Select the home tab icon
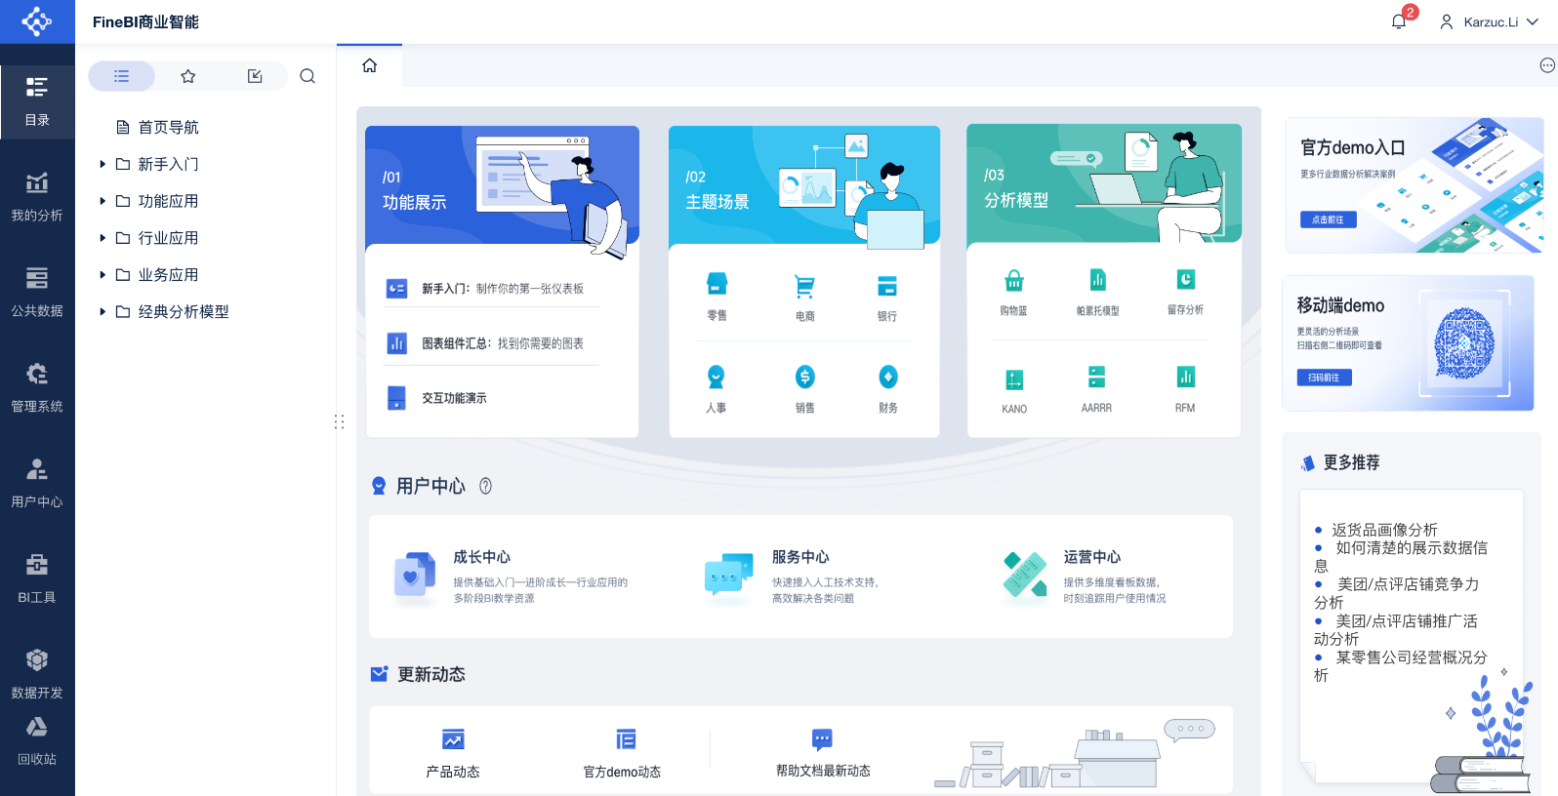1558x796 pixels. click(369, 65)
